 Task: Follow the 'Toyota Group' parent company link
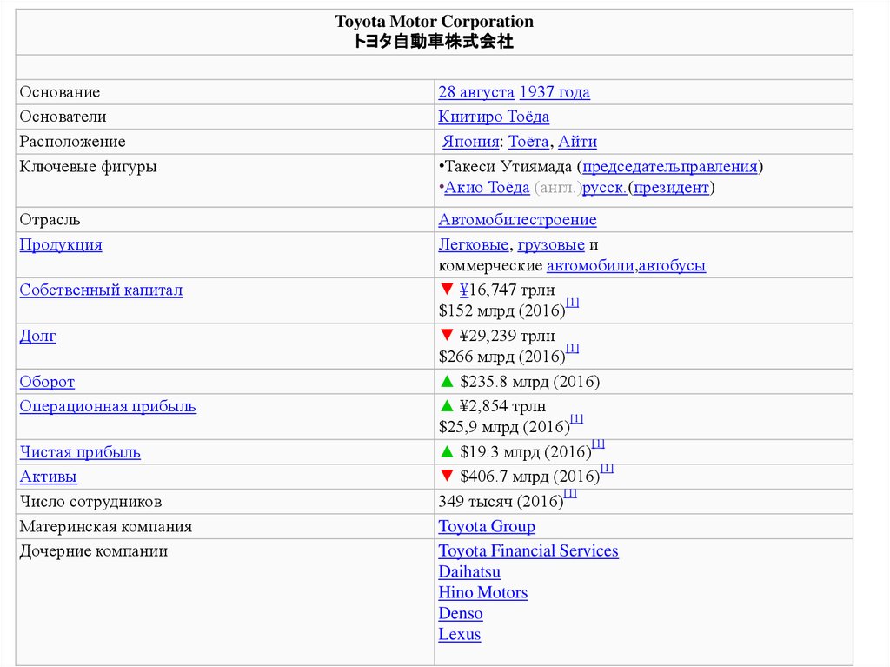pyautogui.click(x=486, y=526)
